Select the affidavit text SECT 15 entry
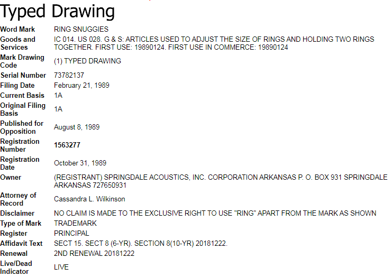The image size is (391, 277). pyautogui.click(x=140, y=244)
